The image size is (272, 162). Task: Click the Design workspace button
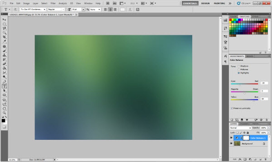click(205, 3)
